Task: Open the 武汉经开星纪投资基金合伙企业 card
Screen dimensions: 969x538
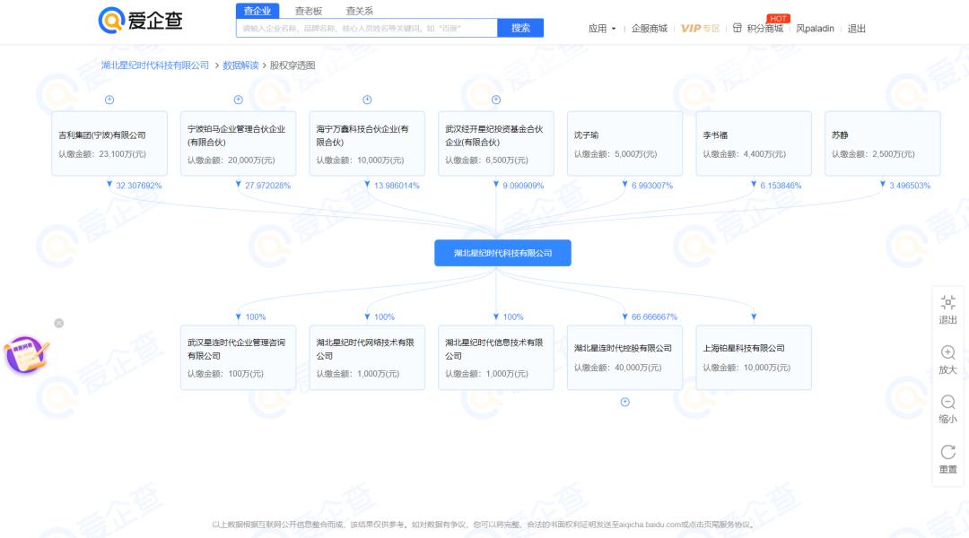Action: [x=495, y=144]
